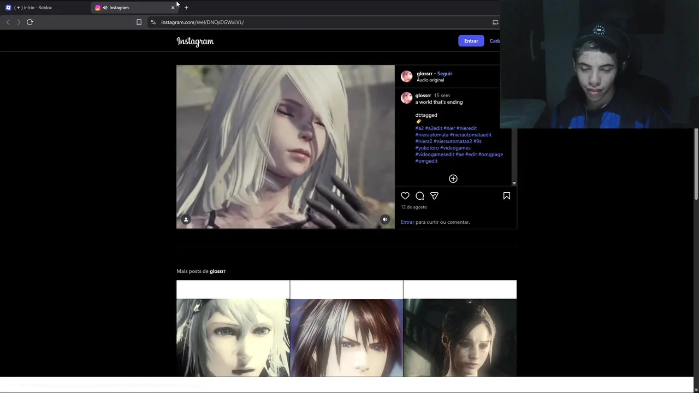Click the 15 sem timestamp
The image size is (699, 393).
coord(442,96)
